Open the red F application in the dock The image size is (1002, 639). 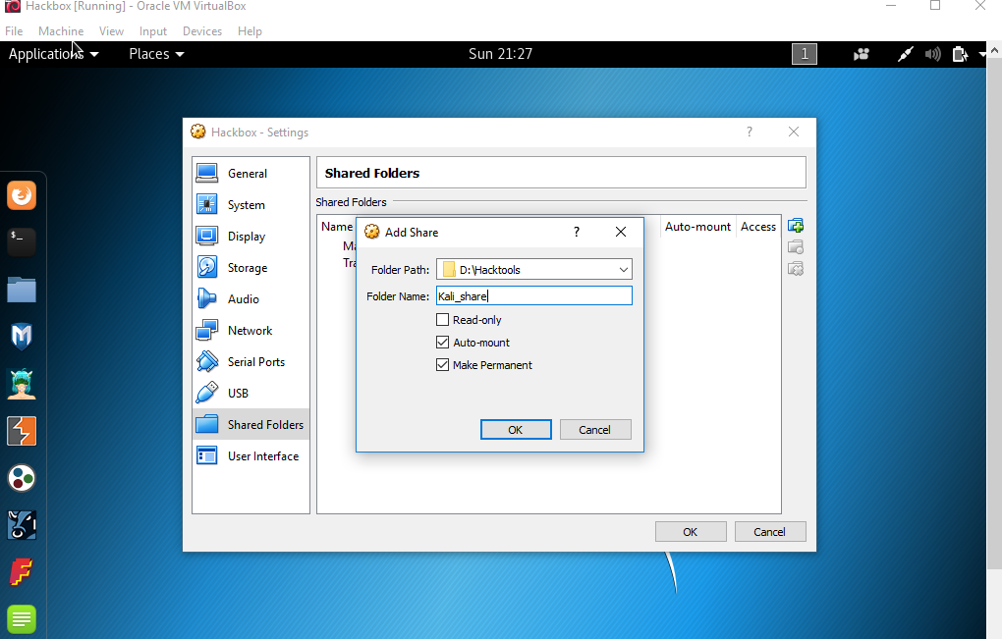coord(22,572)
